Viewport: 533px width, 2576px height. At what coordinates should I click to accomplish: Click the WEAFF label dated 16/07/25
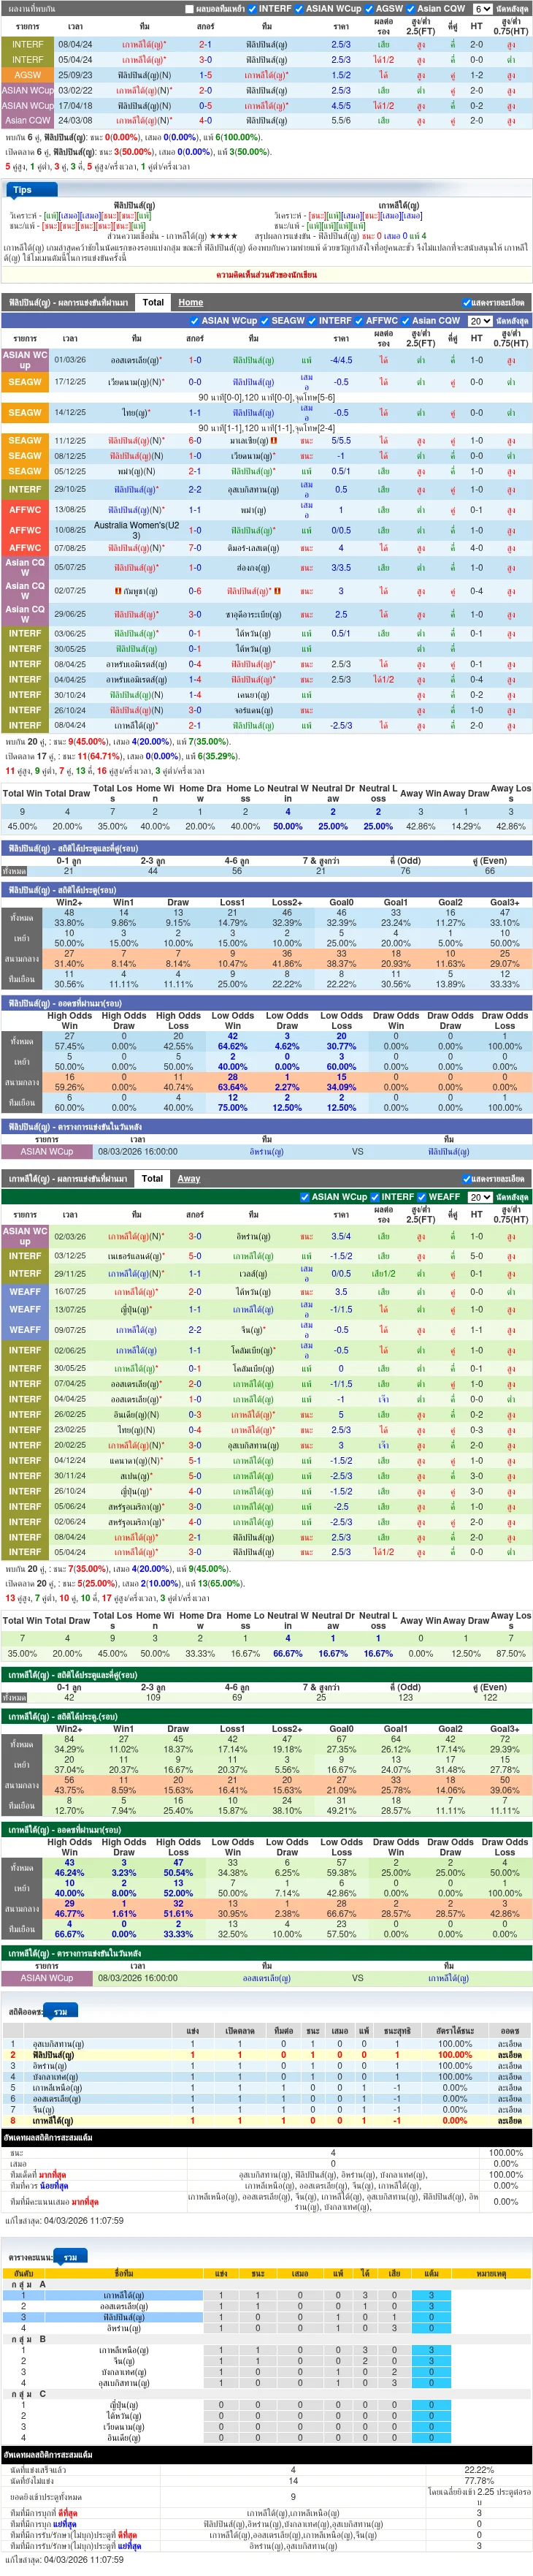(25, 1291)
